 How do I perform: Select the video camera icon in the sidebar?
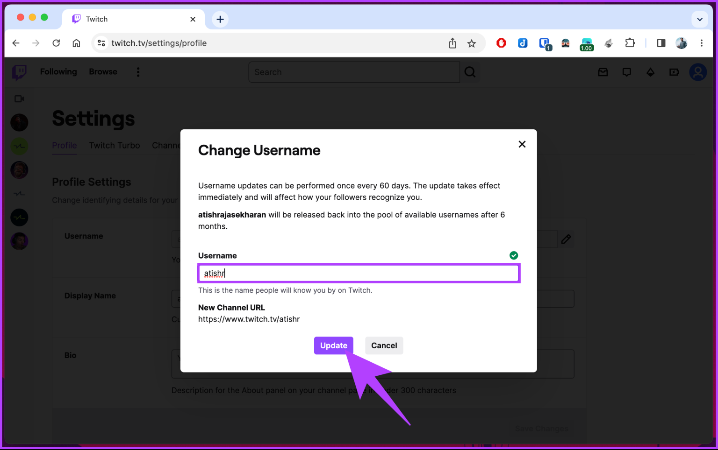pos(19,98)
